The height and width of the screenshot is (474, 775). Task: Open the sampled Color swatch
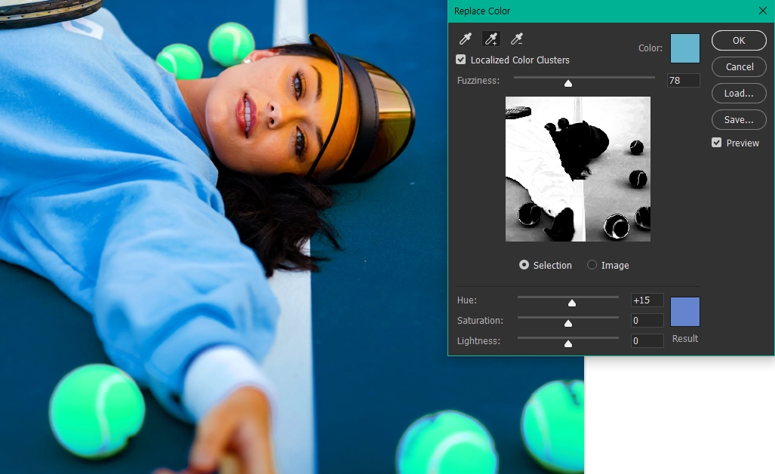684,48
